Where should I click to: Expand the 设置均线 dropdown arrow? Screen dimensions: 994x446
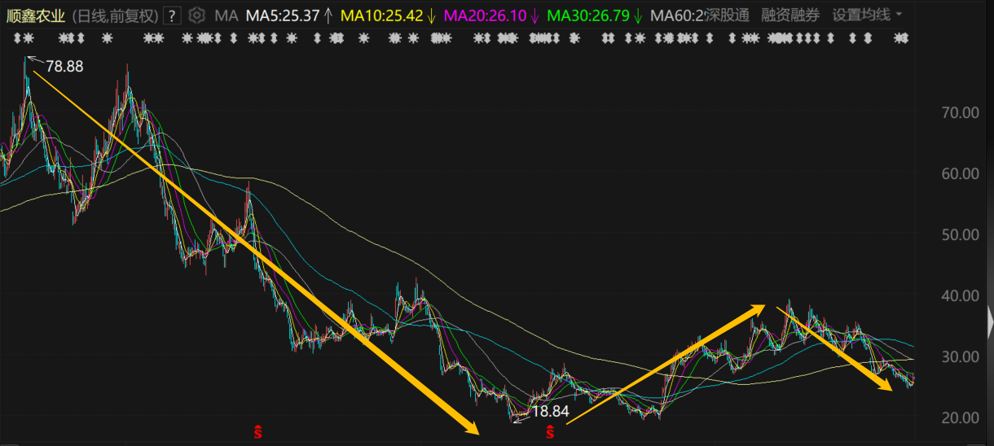[x=899, y=15]
